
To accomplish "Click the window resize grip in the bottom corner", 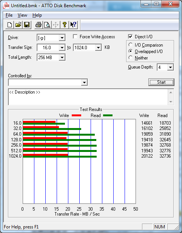I will coord(176,227).
